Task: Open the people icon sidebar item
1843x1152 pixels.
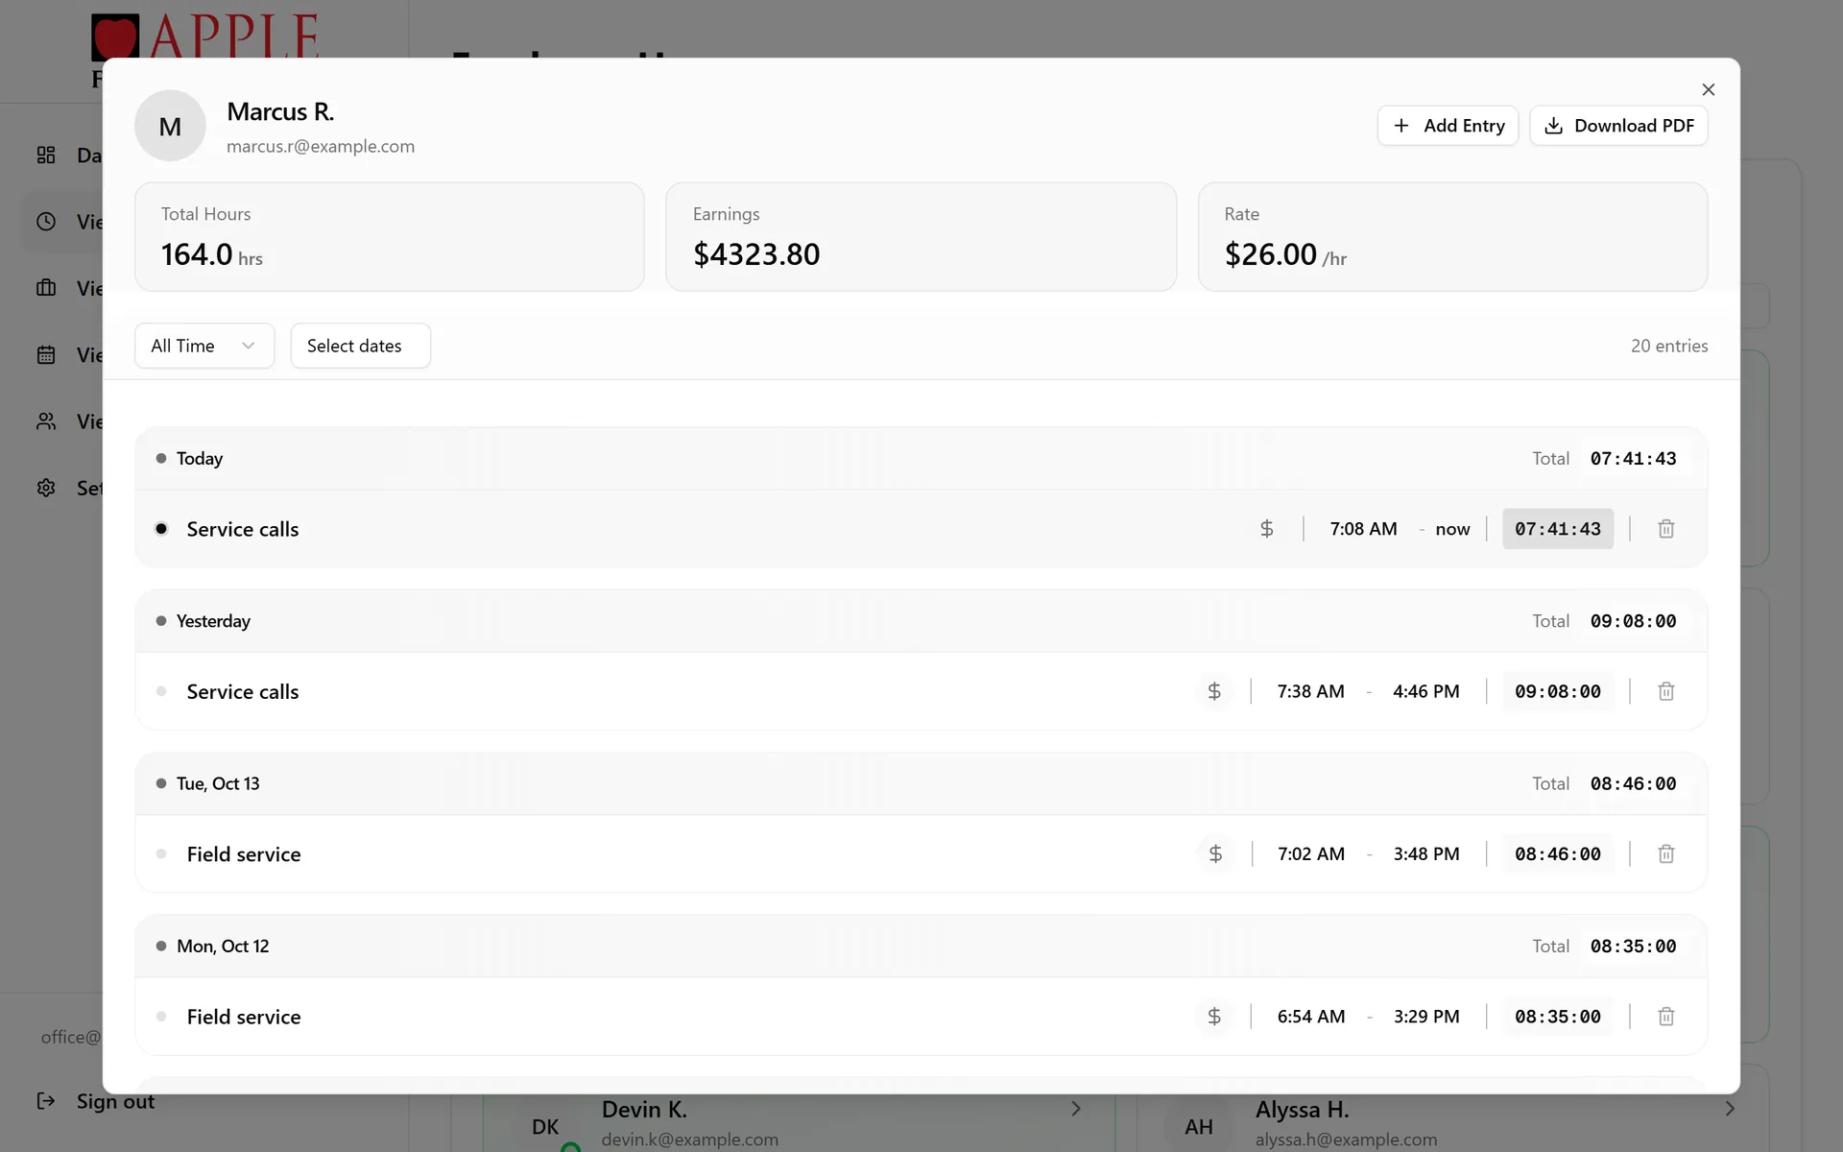Action: 46,421
